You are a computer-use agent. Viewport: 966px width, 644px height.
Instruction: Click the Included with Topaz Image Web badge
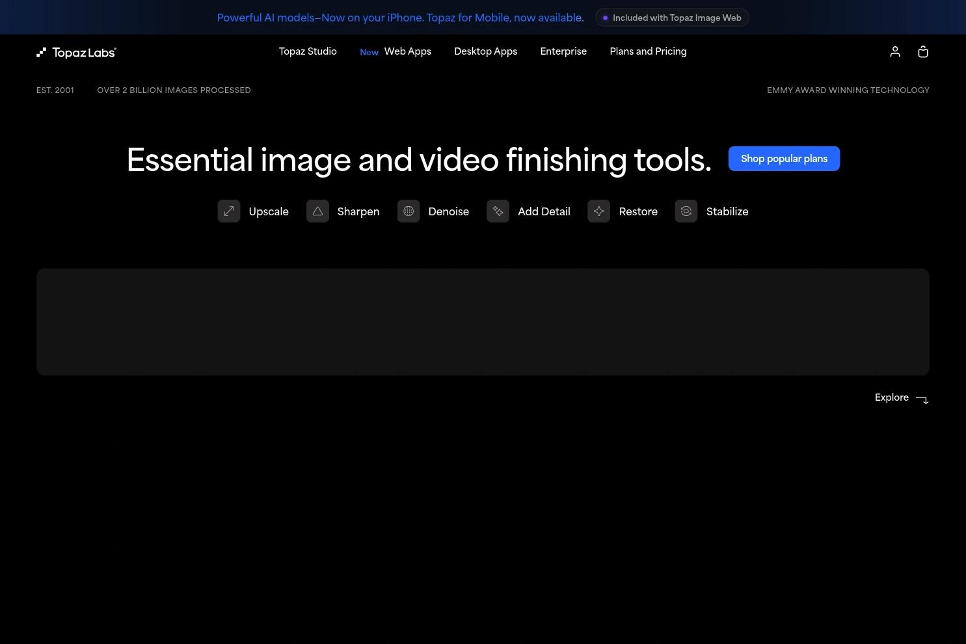click(x=672, y=18)
